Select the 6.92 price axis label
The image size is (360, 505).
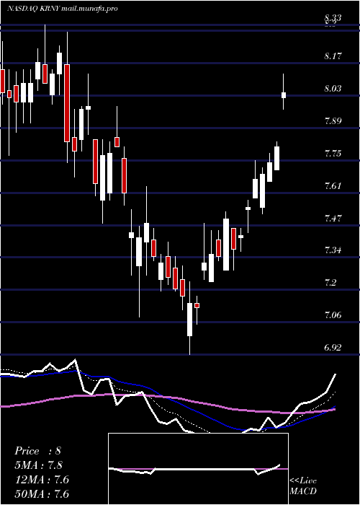(x=333, y=347)
